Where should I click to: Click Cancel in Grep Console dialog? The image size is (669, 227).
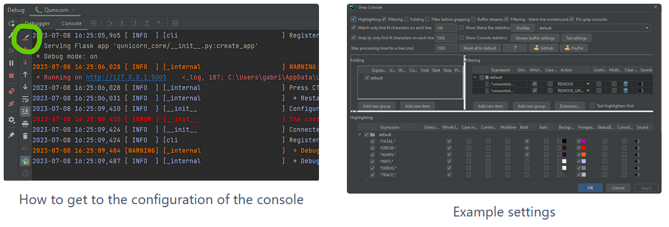pyautogui.click(x=618, y=187)
